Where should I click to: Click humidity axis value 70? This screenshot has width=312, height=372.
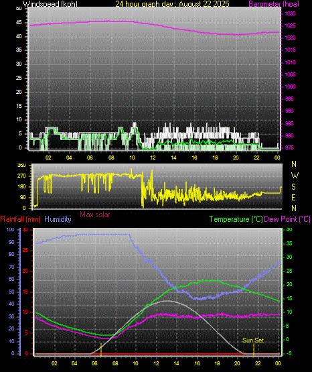[11, 267]
